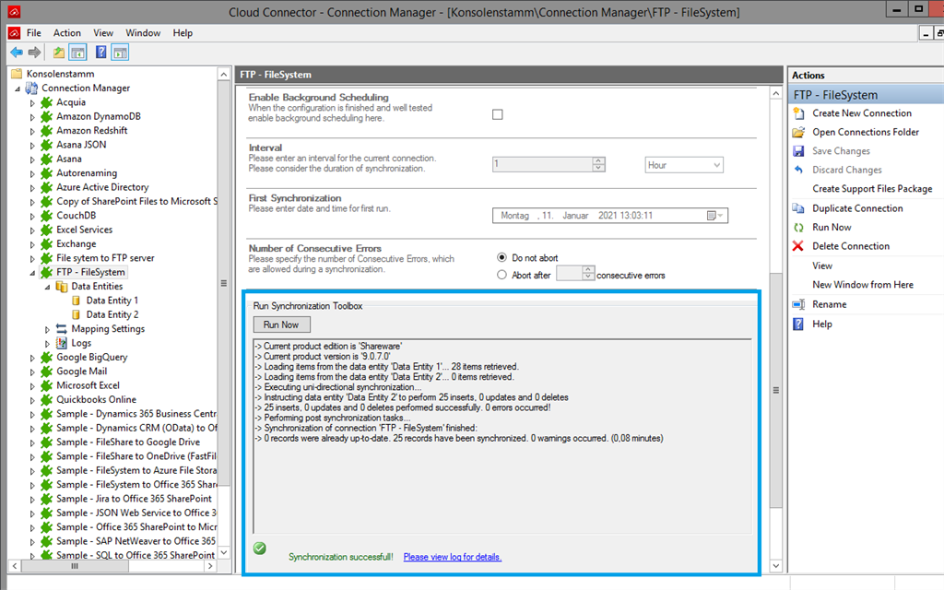Open the Hour interval unit dropdown

[x=684, y=165]
